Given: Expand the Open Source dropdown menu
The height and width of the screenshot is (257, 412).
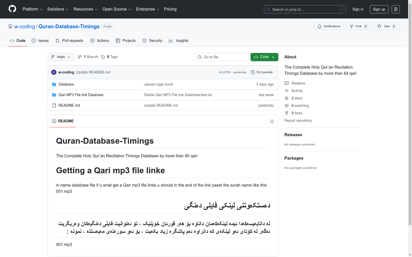Looking at the screenshot, I should (117, 9).
